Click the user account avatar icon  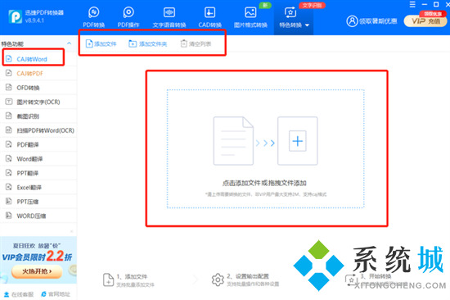[x=352, y=21]
